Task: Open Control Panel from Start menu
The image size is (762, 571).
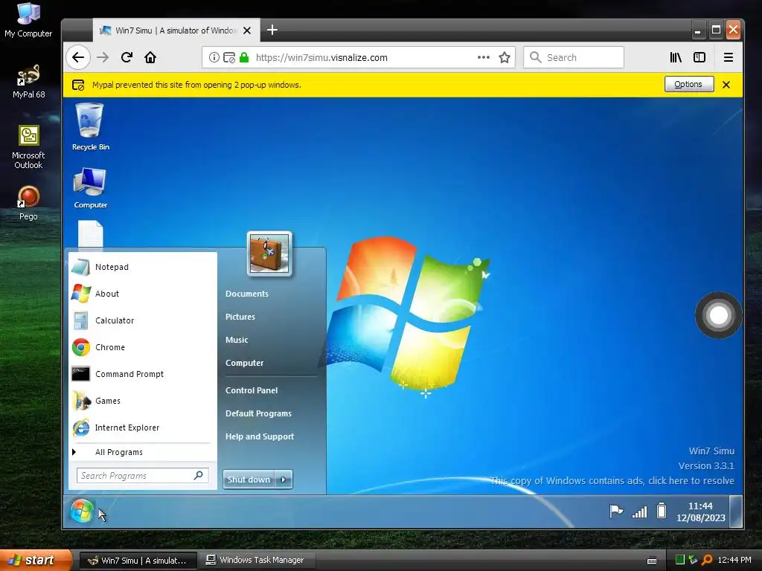Action: (252, 390)
